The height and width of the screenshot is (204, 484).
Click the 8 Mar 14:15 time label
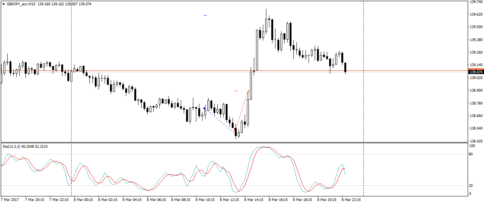click(x=254, y=199)
